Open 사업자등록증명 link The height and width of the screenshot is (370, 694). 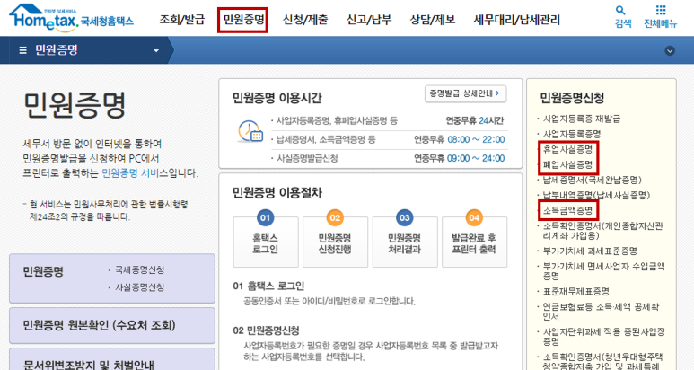[572, 134]
